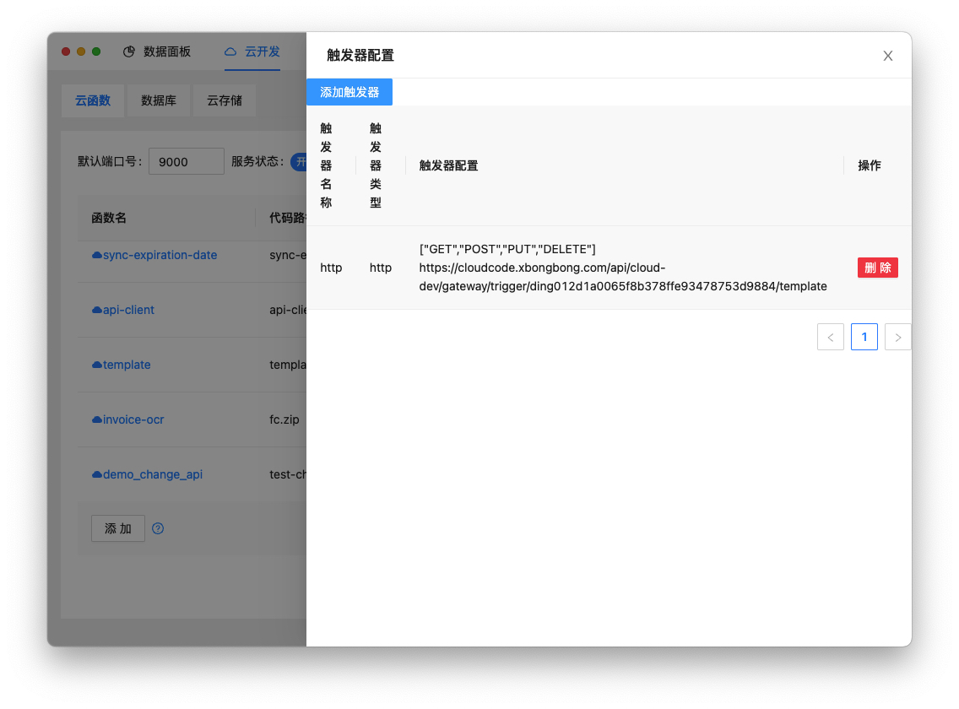Click the next-page chevron in pagination
Screen dimensions: 959x709
coord(897,337)
